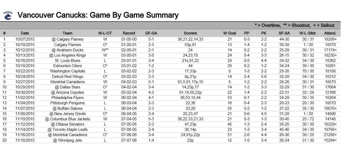
Task: Select the @ Toronto Maple Leafs row
Action: pyautogui.click(x=67, y=130)
